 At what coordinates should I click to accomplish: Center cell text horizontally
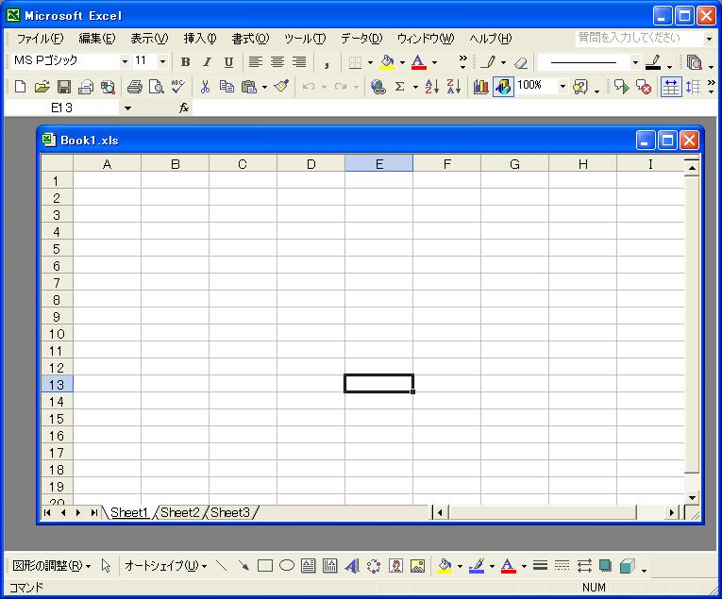[277, 62]
